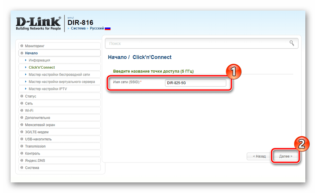Open the Статус menu item

pos(60,96)
